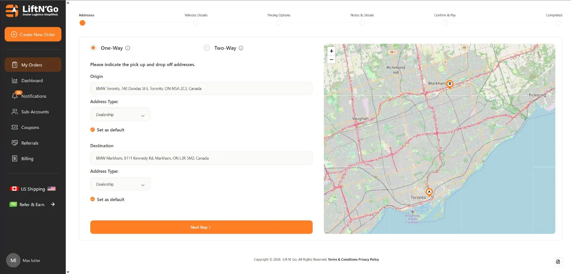This screenshot has height=274, width=571.
Task: Click the Refer & Earn money icon
Action: [x=13, y=204]
